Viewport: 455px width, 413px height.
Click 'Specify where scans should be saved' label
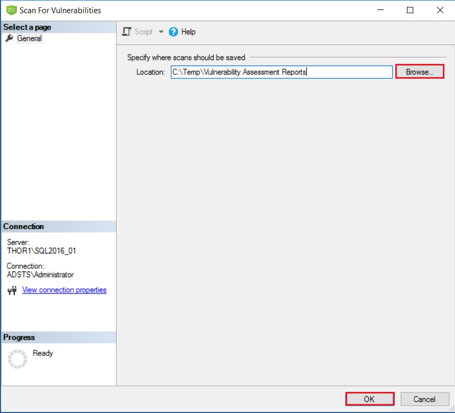point(186,58)
